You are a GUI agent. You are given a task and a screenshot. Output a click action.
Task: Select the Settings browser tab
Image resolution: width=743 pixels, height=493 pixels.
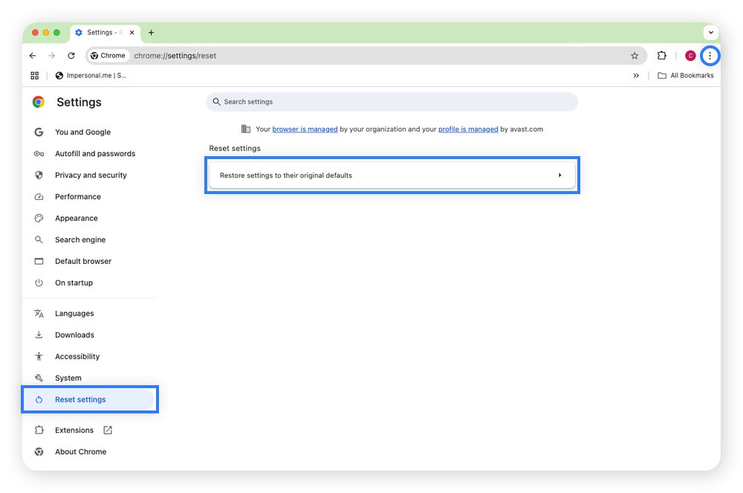(106, 33)
